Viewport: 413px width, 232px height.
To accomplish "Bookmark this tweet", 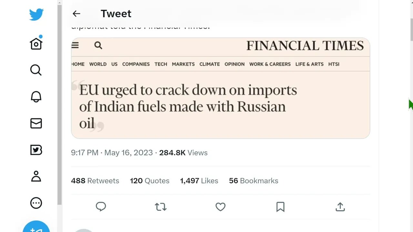I will [280, 207].
